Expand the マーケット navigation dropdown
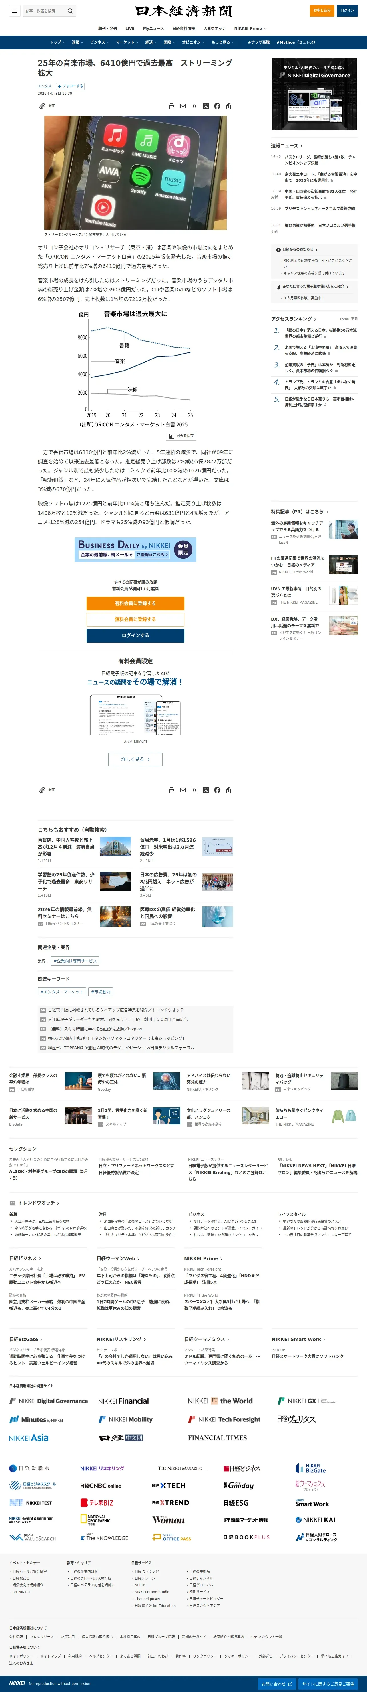367x1692 pixels. click(127, 42)
